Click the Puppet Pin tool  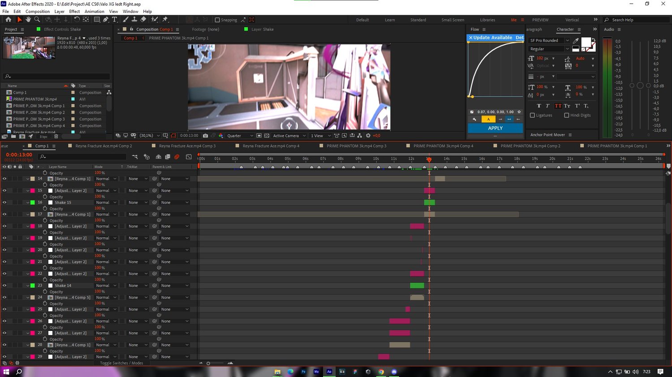point(165,20)
